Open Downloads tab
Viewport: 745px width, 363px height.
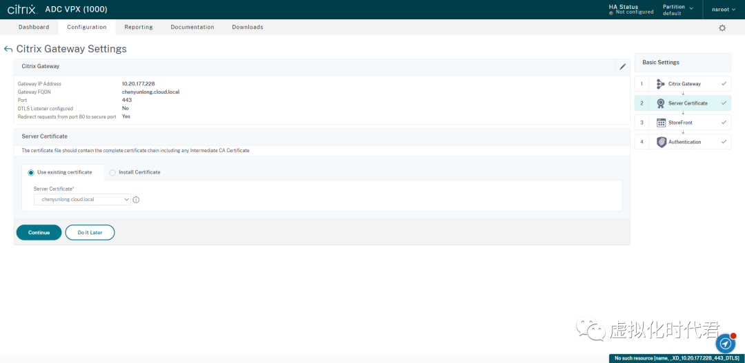pos(248,27)
